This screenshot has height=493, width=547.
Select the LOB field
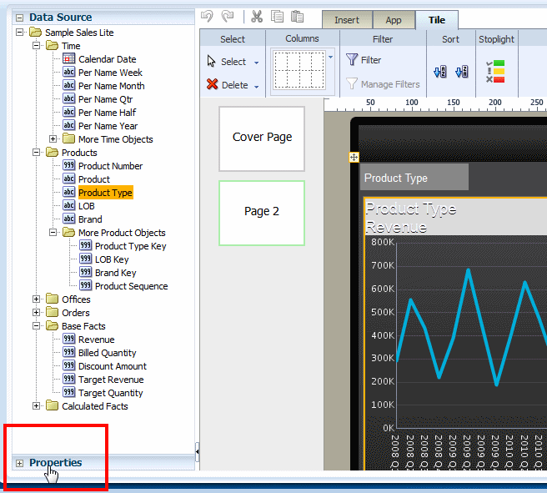coord(87,206)
